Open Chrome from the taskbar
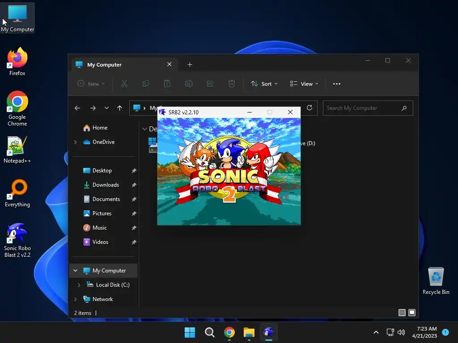458x343 pixels. pos(229,332)
